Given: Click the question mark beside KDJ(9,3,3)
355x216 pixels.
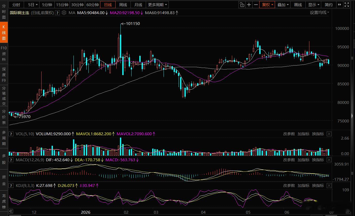Looking at the screenshot, I should point(11,185).
